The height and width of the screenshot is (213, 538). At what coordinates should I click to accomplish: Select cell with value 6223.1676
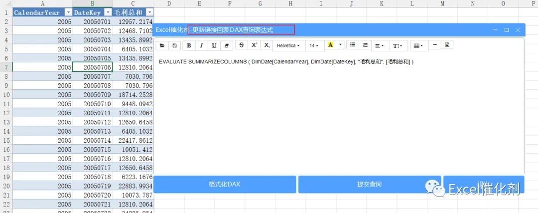[133, 177]
